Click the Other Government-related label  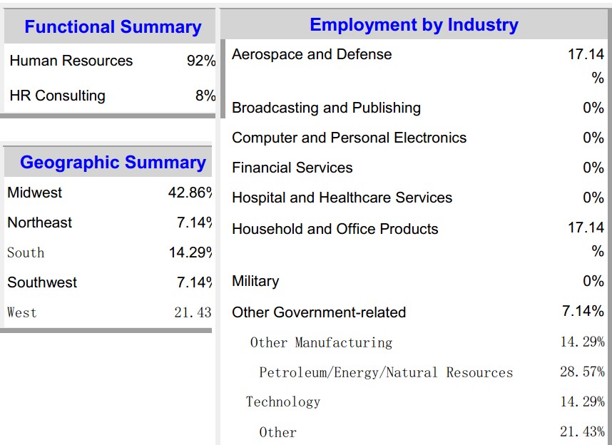[x=319, y=312]
